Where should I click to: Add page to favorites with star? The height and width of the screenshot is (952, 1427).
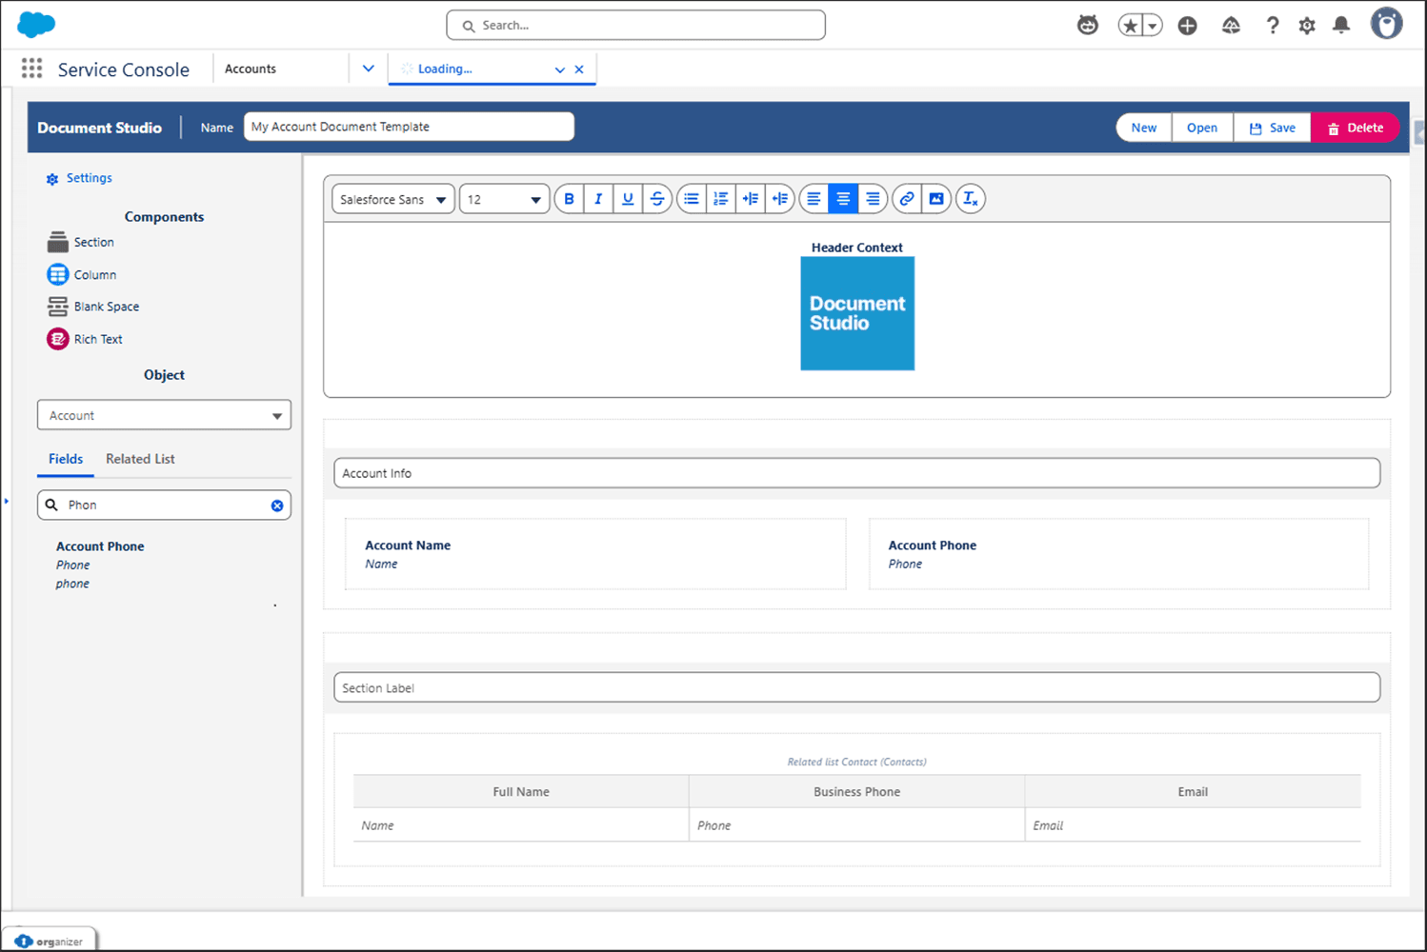pos(1130,26)
